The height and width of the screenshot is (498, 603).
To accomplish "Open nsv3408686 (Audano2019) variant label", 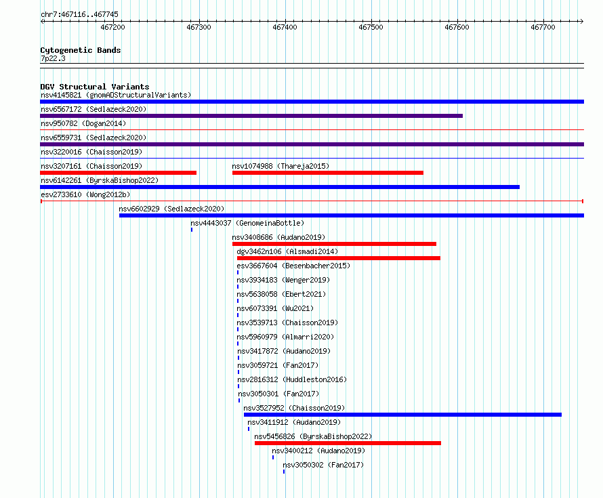I will tap(278, 237).
